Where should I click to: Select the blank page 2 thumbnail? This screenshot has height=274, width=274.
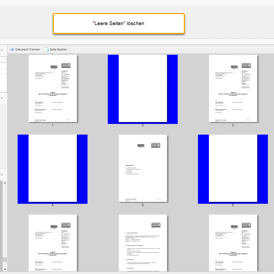[143, 88]
